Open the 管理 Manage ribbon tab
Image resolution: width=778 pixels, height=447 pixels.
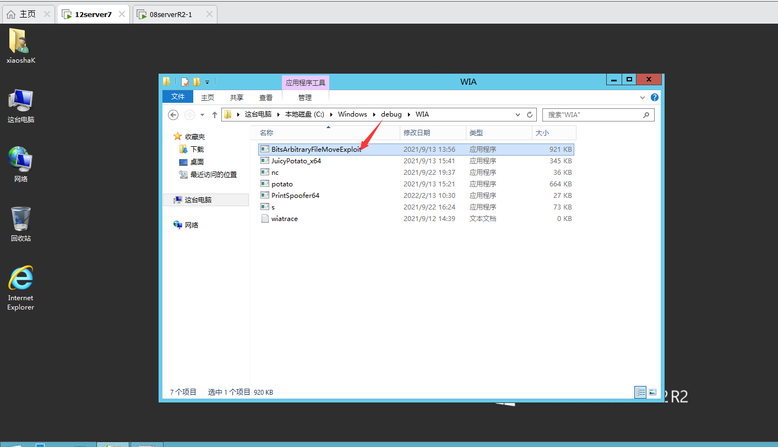(x=305, y=97)
